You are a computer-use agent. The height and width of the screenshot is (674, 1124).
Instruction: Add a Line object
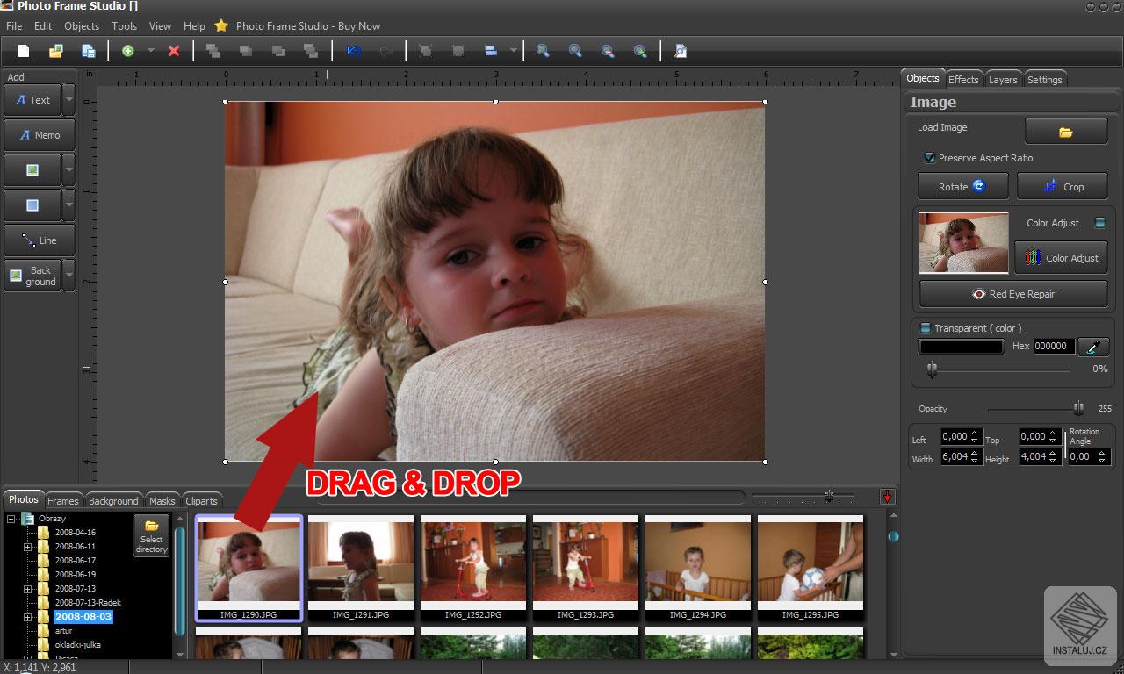[40, 240]
